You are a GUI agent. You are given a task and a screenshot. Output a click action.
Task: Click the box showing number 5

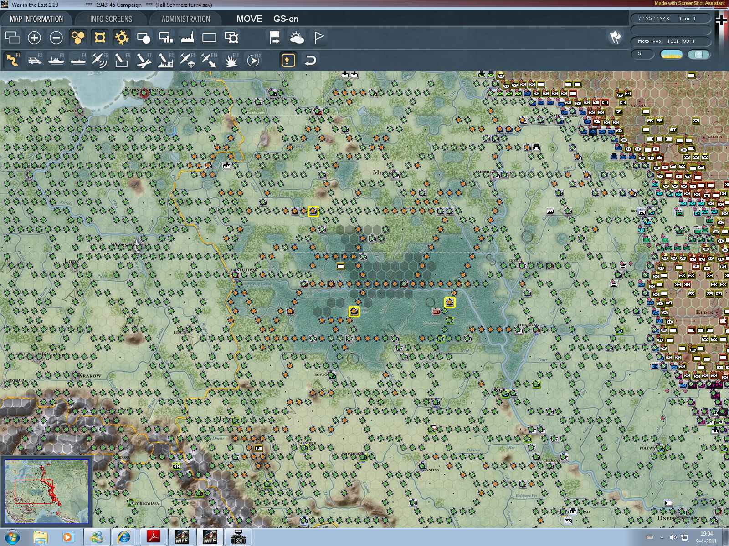(x=642, y=54)
